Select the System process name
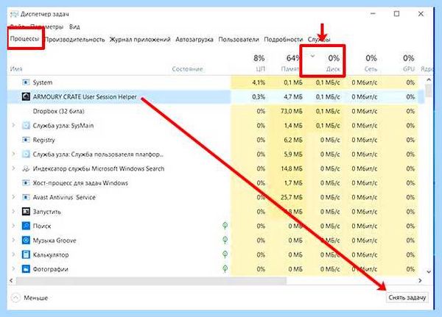The width and height of the screenshot is (442, 317). pos(43,82)
